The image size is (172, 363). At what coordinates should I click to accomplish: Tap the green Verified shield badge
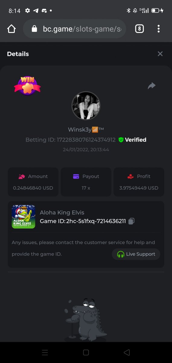tap(121, 140)
